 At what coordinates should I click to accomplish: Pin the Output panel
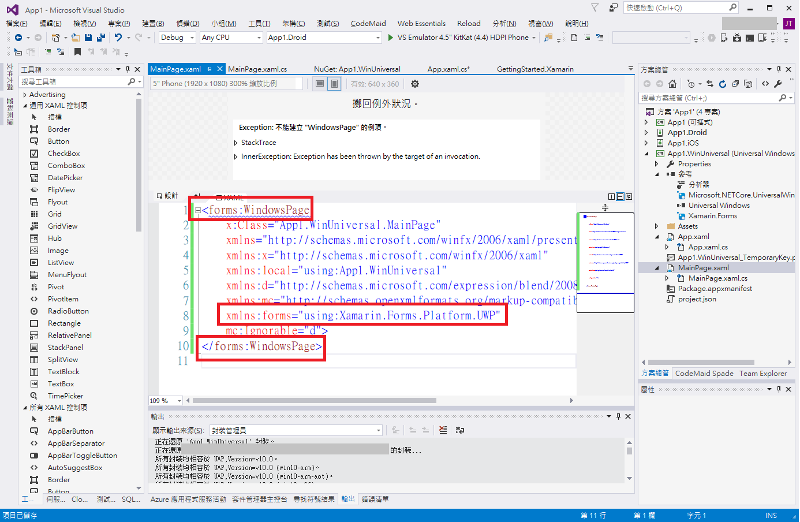point(618,416)
